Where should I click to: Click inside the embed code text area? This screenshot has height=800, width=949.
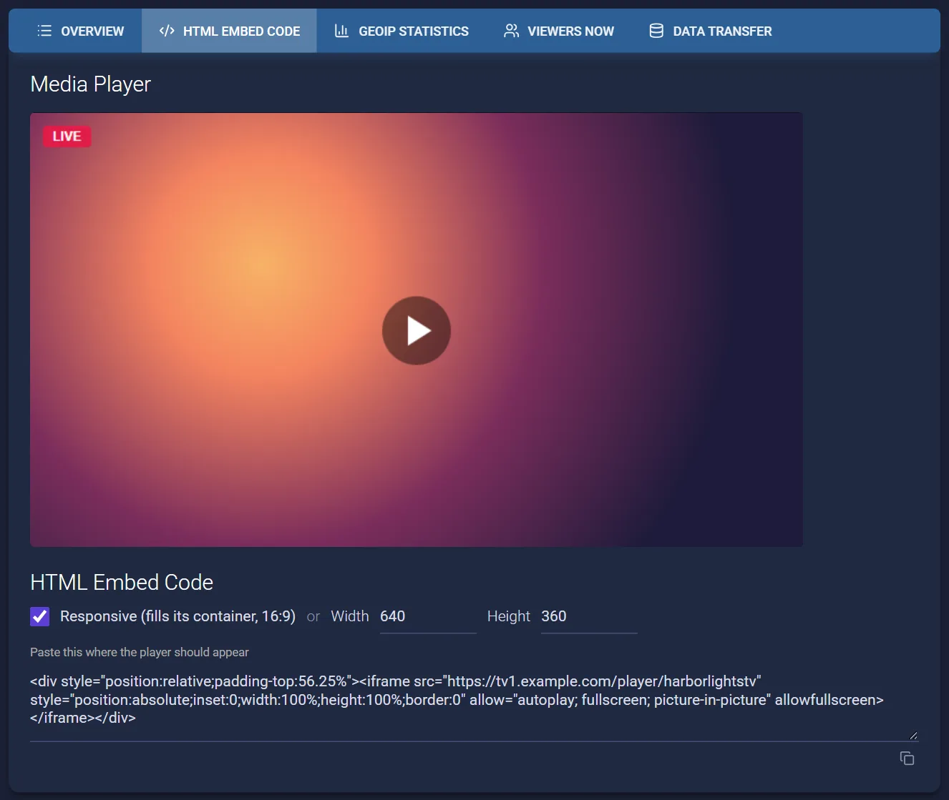coord(474,703)
